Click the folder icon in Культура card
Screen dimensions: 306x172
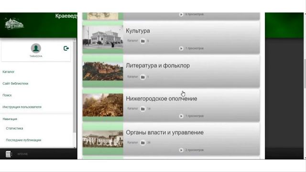tap(143, 41)
